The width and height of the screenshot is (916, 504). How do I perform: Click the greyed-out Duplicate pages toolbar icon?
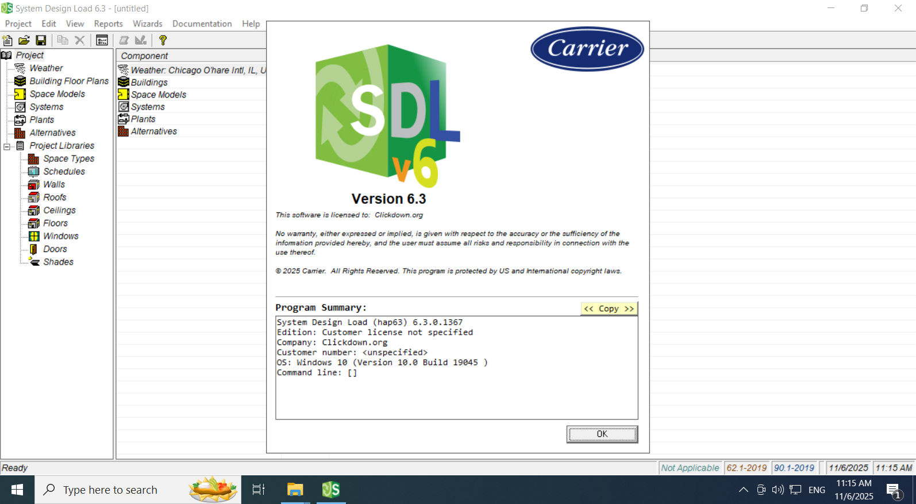coord(63,40)
